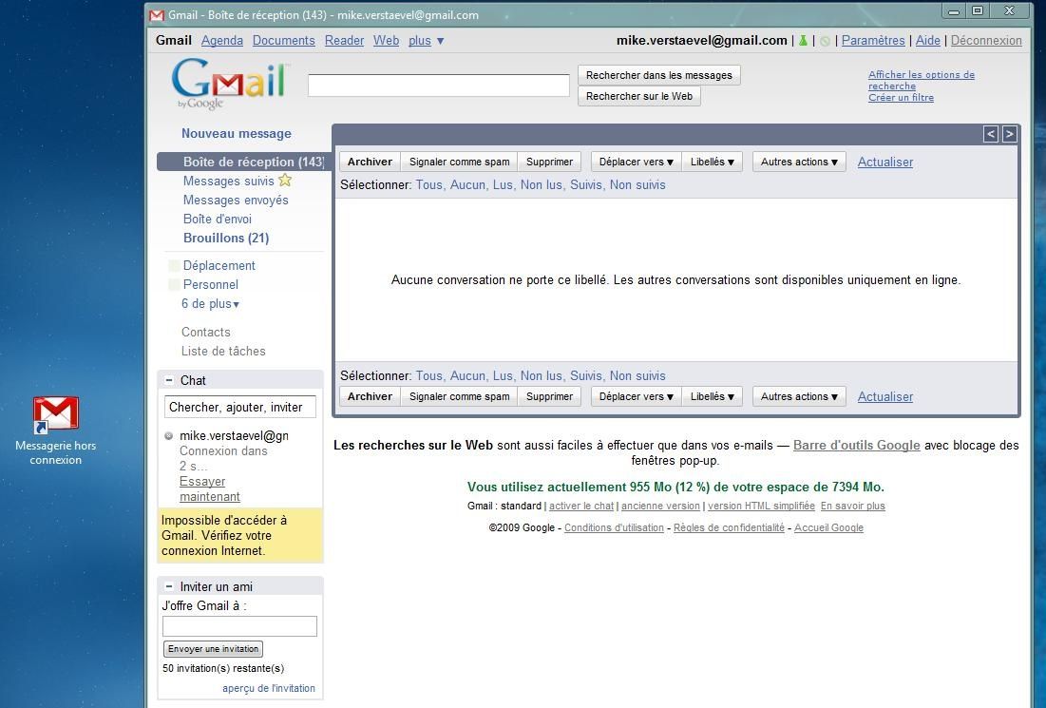
Task: Select Aucun in the lower Sélectionner row
Action: pos(467,375)
